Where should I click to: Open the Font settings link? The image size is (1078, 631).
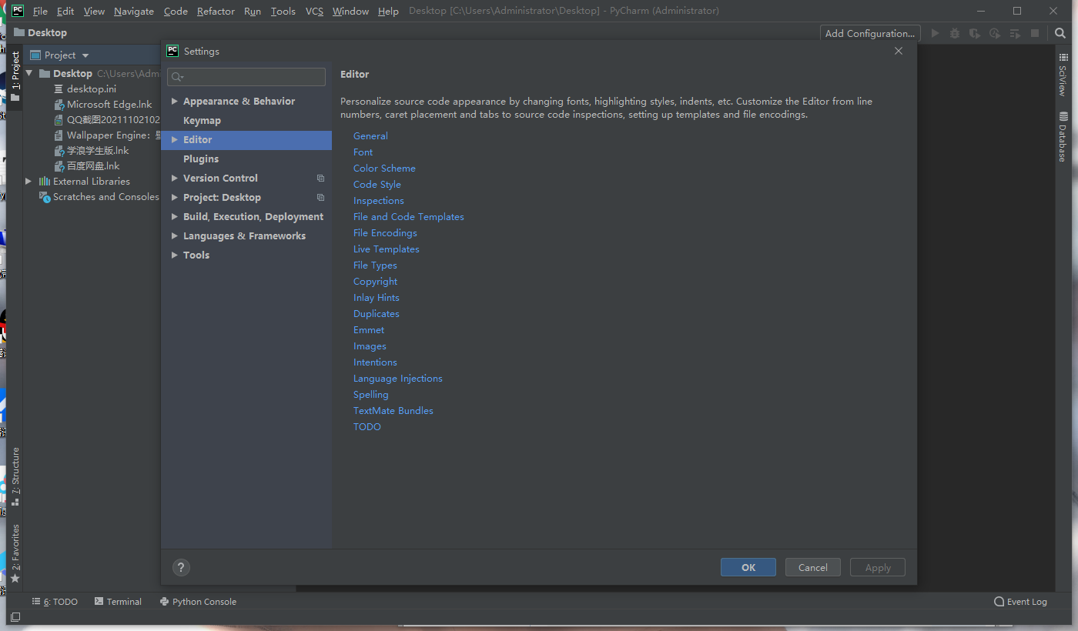pos(363,152)
